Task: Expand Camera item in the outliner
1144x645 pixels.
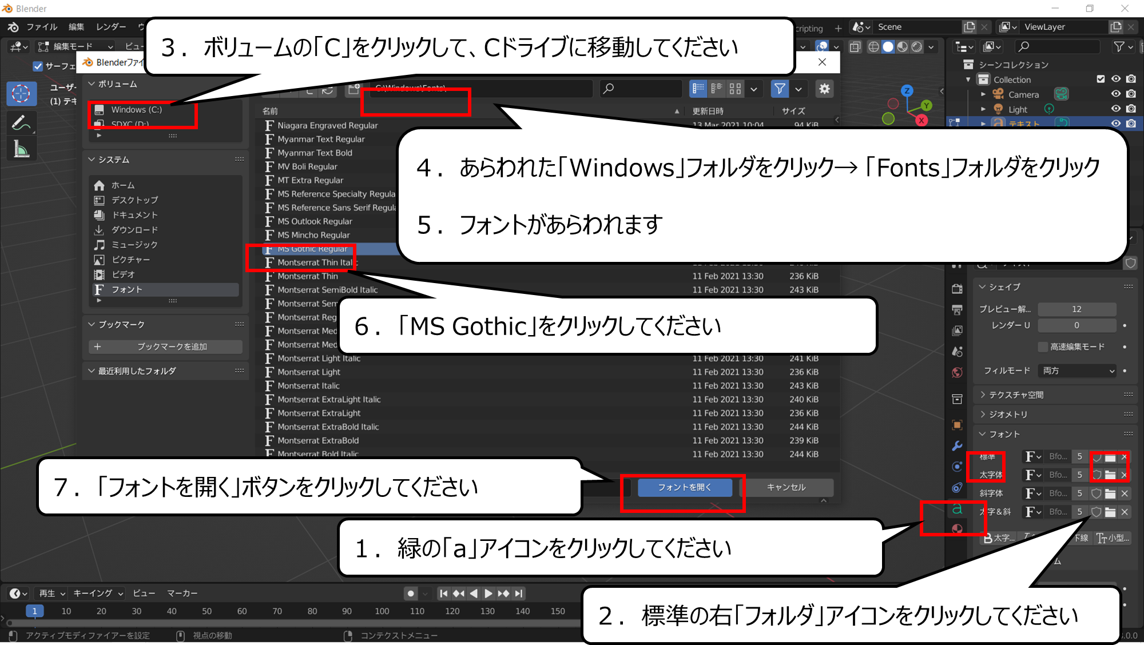Action: point(983,94)
